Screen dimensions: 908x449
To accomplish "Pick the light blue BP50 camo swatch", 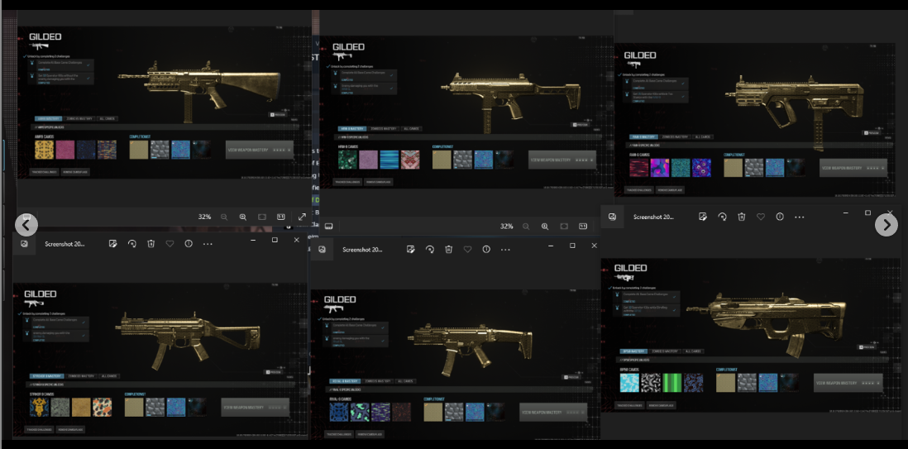I will tap(629, 382).
